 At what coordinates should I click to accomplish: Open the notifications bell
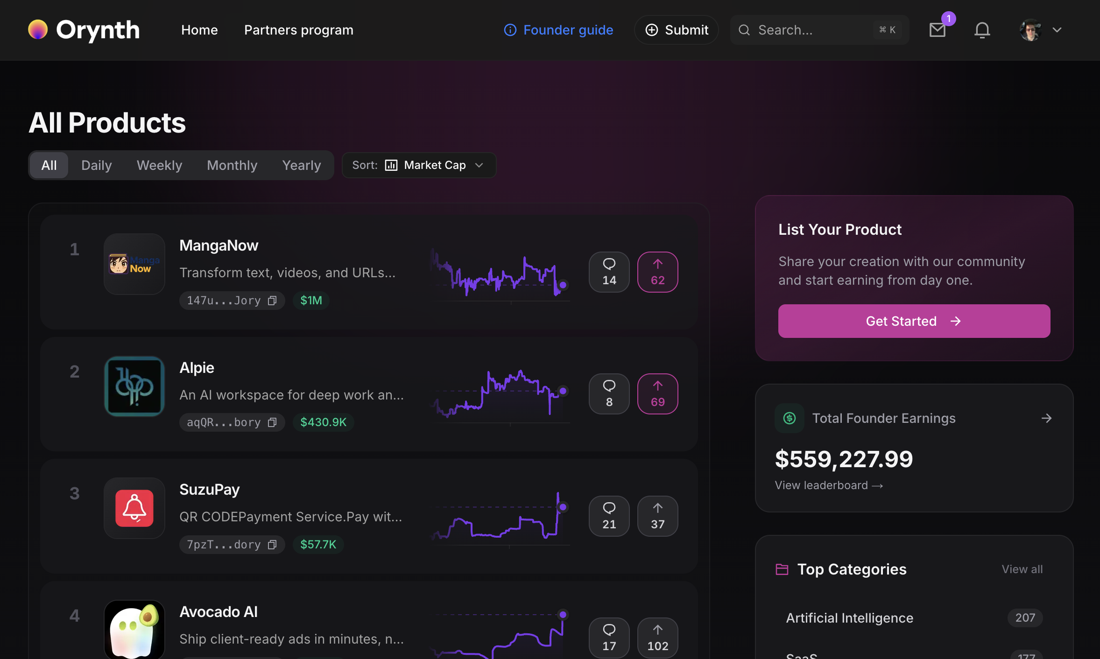point(982,30)
